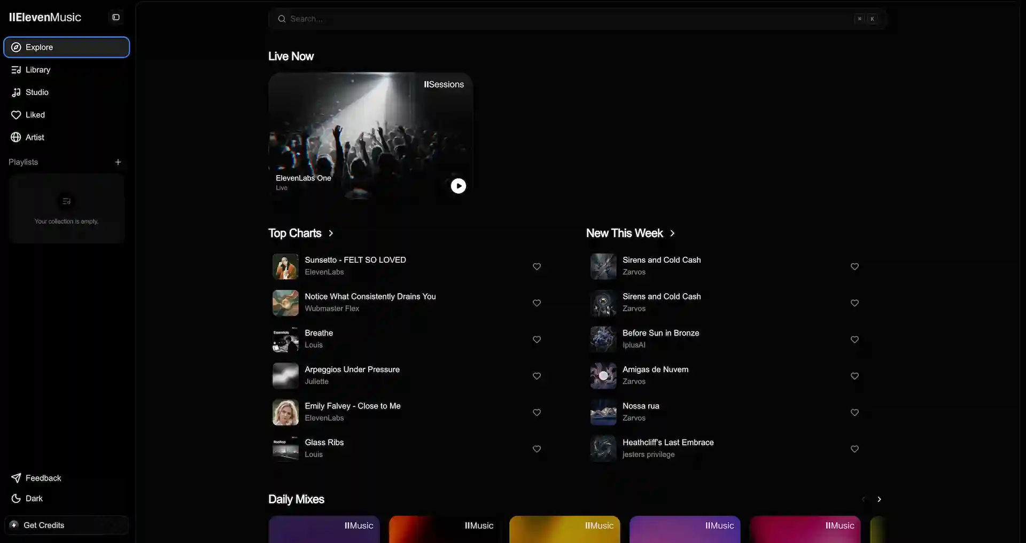This screenshot has height=543, width=1026.
Task: Focus the Search input field
Action: click(x=566, y=19)
